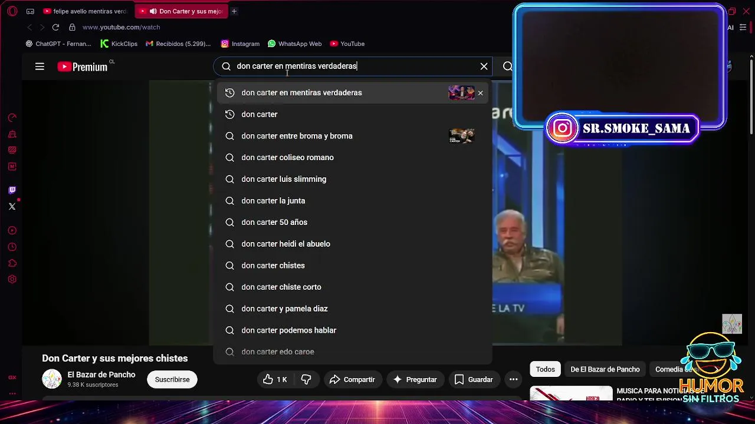This screenshot has width=755, height=424.
Task: Choose 'don carter heidi el abuelo'
Action: coord(353,244)
